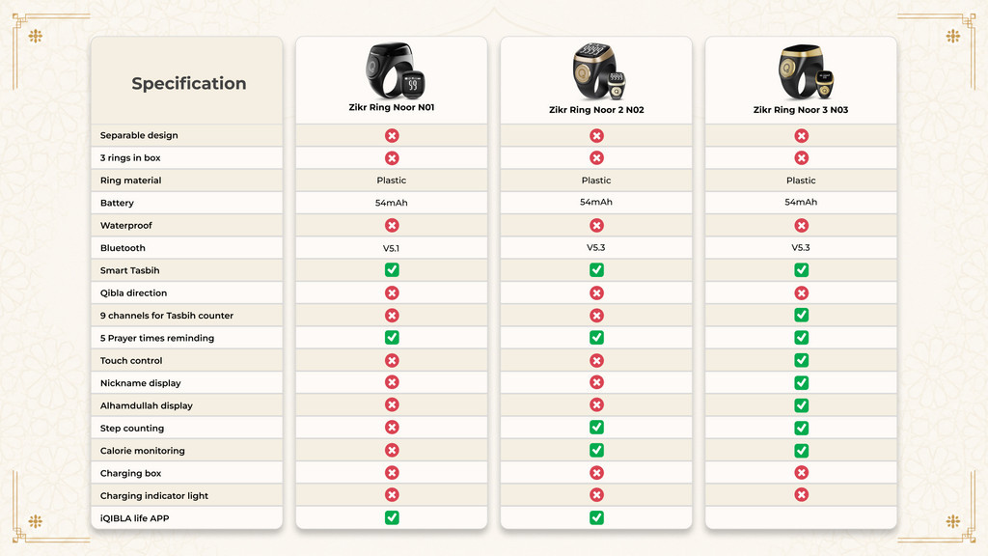Screen dimensions: 988x556
Task: Click the green check for N03 Nickname display
Action: coord(802,382)
